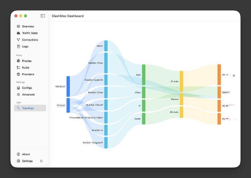This screenshot has width=251, height=178.
Task: Select the Proxies globe icon
Action: 19,61
